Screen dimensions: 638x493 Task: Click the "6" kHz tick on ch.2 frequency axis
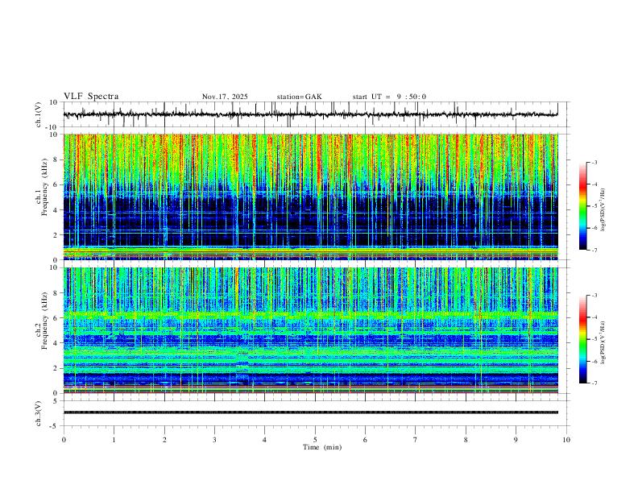56,318
